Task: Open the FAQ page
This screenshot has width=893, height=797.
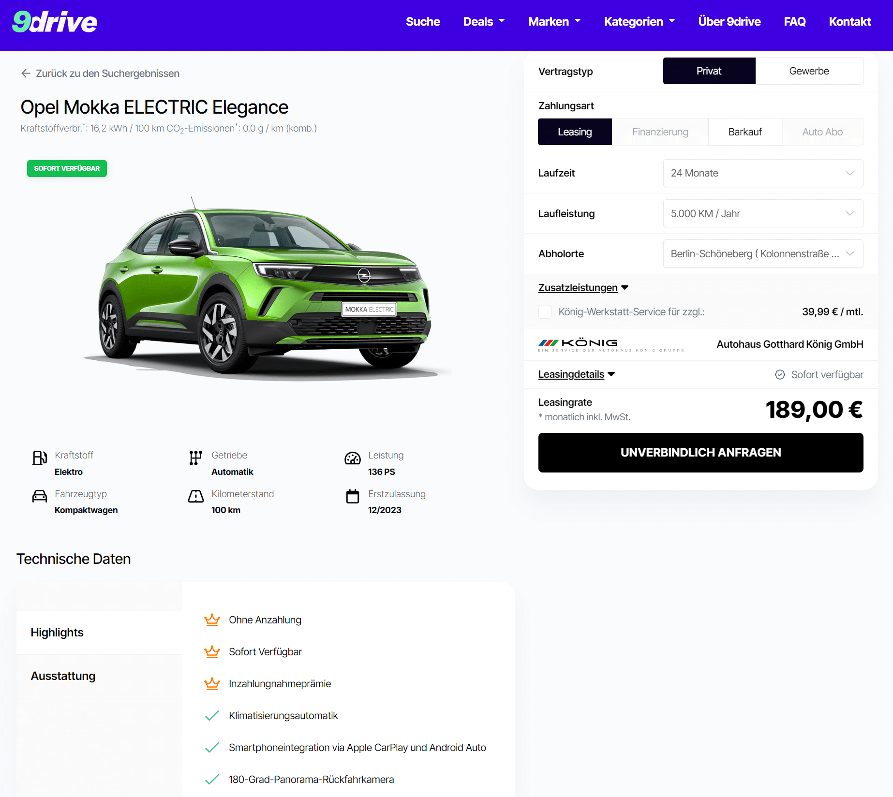Action: (795, 22)
